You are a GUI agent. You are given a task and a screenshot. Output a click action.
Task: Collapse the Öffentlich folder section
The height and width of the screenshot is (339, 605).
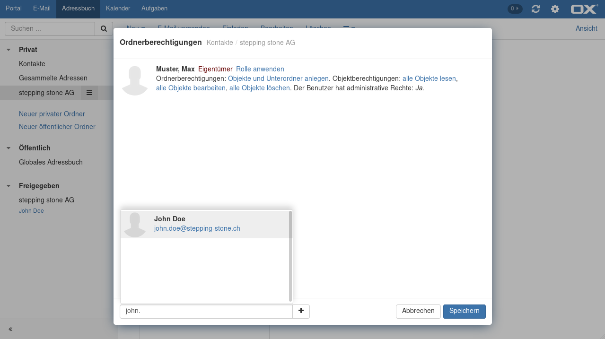(x=9, y=148)
